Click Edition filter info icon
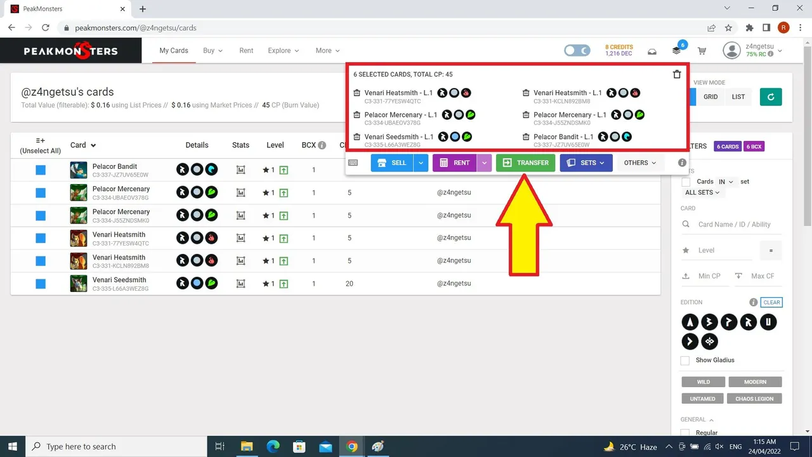This screenshot has width=812, height=457. pyautogui.click(x=753, y=302)
